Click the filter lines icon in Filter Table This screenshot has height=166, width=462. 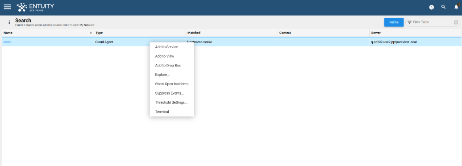pos(409,22)
